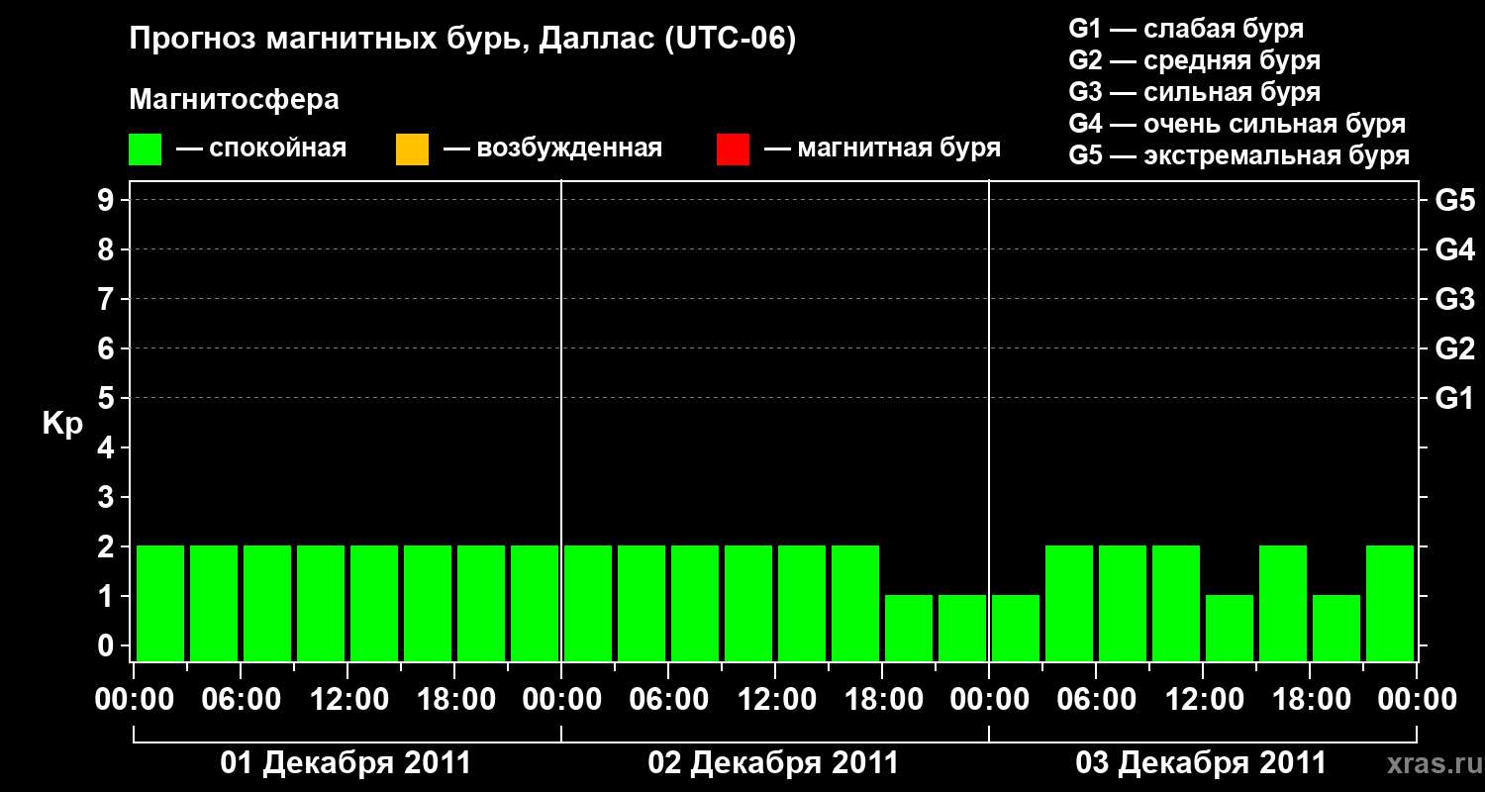
Task: Click the '06:00' time label under 03 Декабря
Action: [x=1096, y=700]
